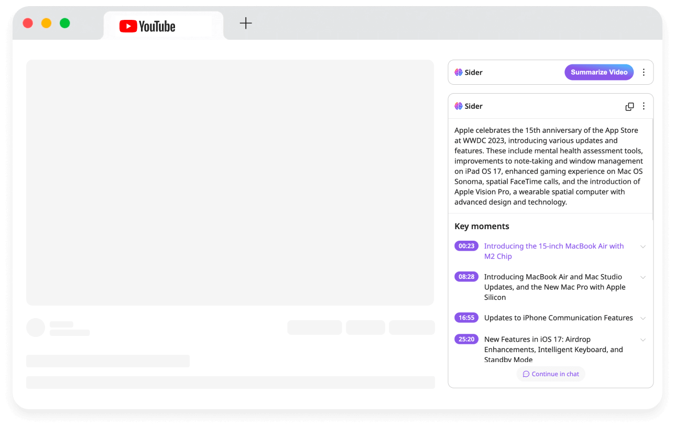Click Continue in chat button
Screen dimensions: 675x428
click(x=551, y=374)
